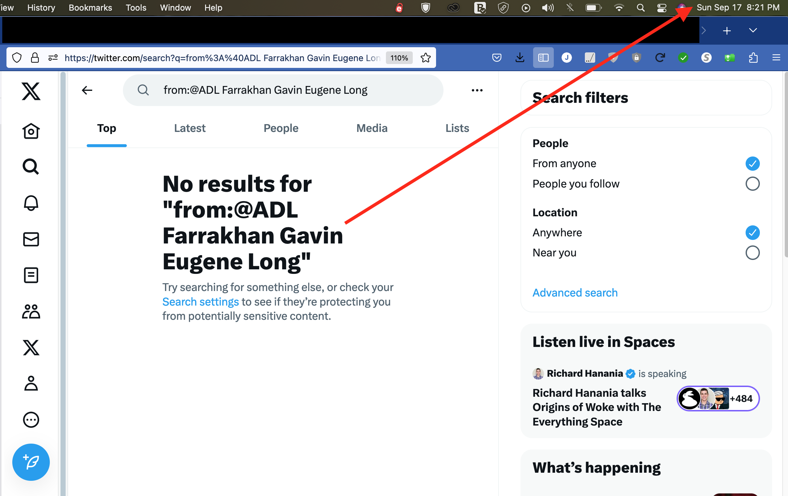Open Notifications bell in sidebar
Image resolution: width=788 pixels, height=496 pixels.
[x=31, y=203]
